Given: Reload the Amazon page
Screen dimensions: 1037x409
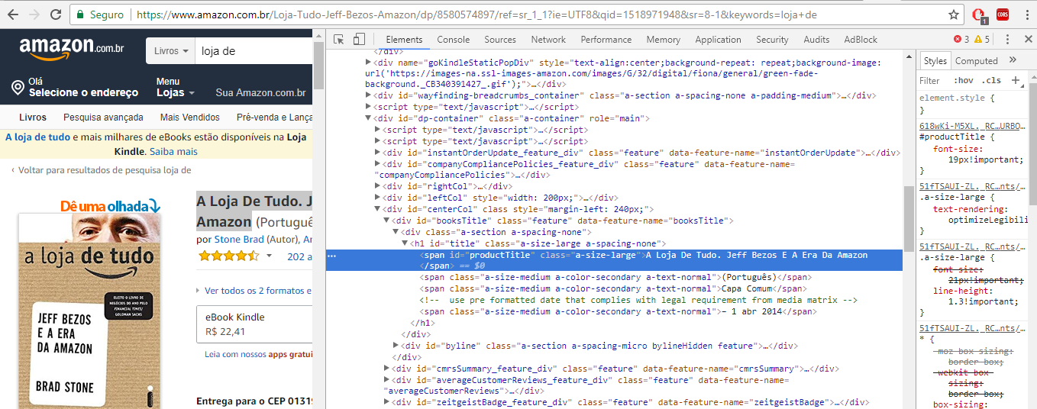Looking at the screenshot, I should coord(57,14).
